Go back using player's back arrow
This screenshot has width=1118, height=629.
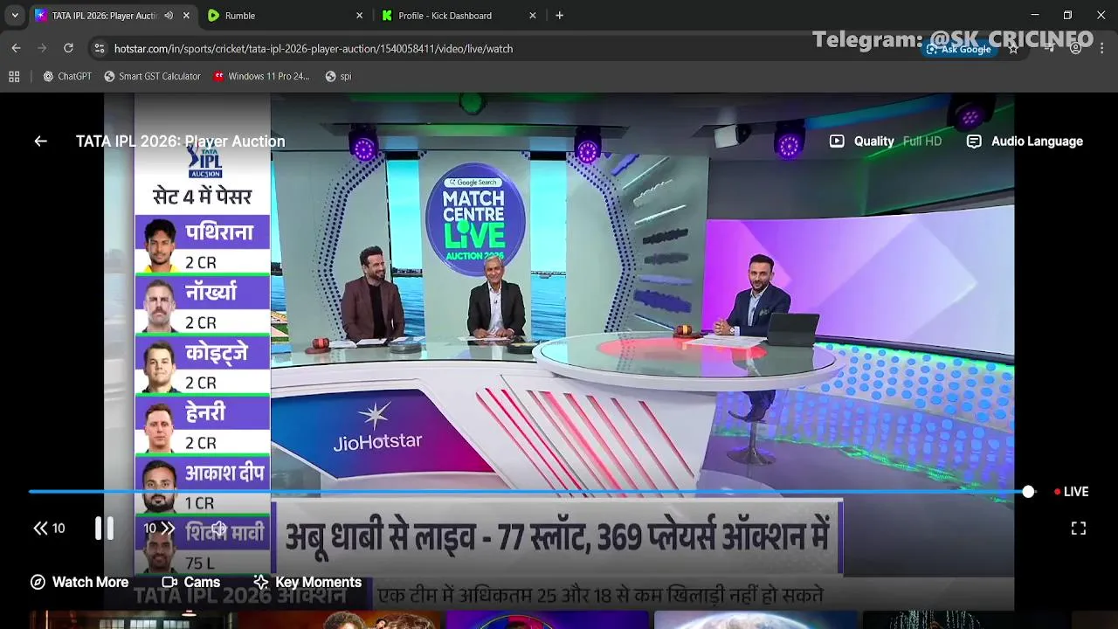40,141
